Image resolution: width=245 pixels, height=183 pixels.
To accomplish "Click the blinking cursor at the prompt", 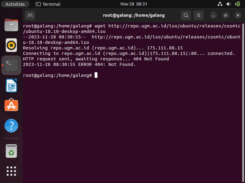I will coord(96,75).
